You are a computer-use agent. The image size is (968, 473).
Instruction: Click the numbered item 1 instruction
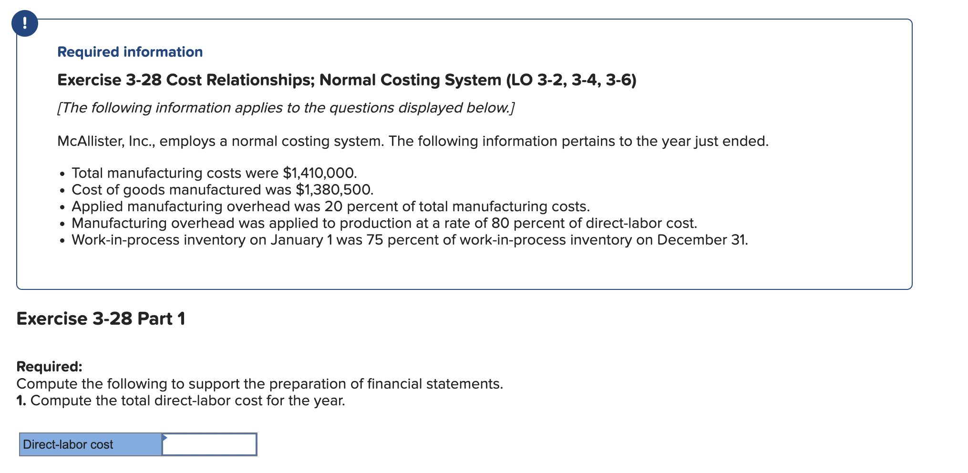pyautogui.click(x=180, y=400)
